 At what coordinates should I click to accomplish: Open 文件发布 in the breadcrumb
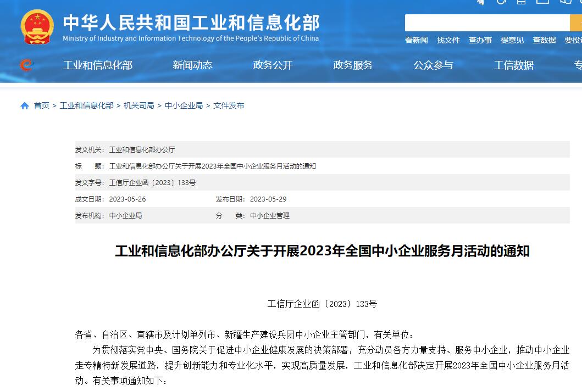(x=229, y=105)
